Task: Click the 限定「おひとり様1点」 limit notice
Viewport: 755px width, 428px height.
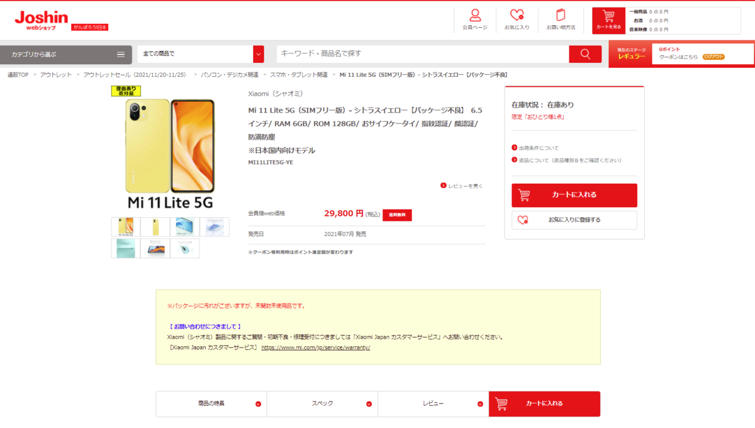Action: [537, 117]
